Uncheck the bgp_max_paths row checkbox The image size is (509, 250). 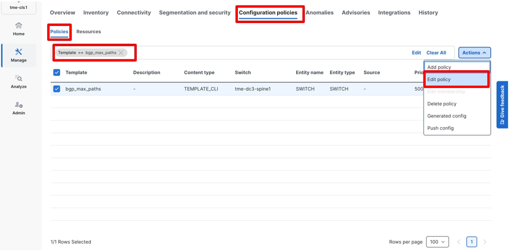coord(56,88)
